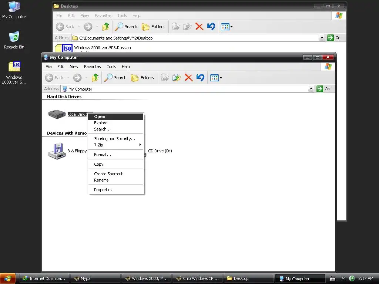Click My Computer address field
Screen dimensions: 379x284
184,89
